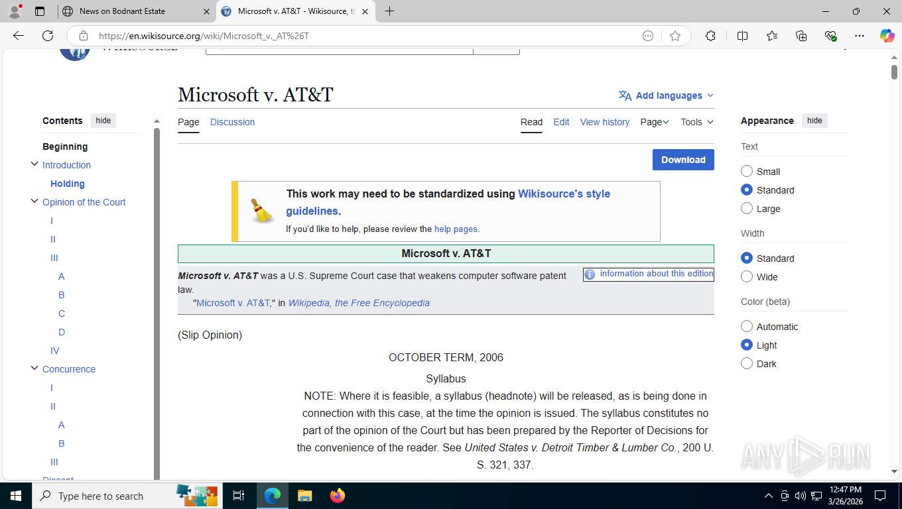This screenshot has width=902, height=509.
Task: Select Small text size
Action: coord(747,171)
